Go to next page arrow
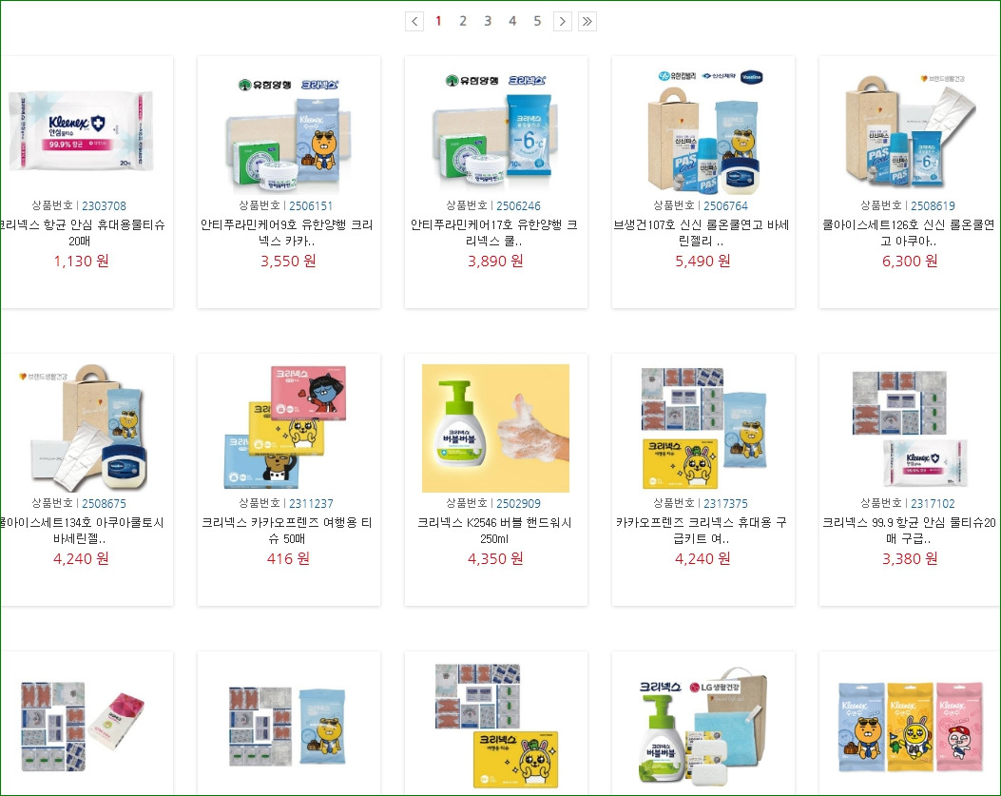 tap(563, 21)
